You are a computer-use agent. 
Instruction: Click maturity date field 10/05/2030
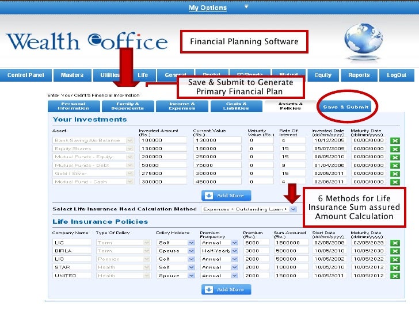click(x=368, y=251)
